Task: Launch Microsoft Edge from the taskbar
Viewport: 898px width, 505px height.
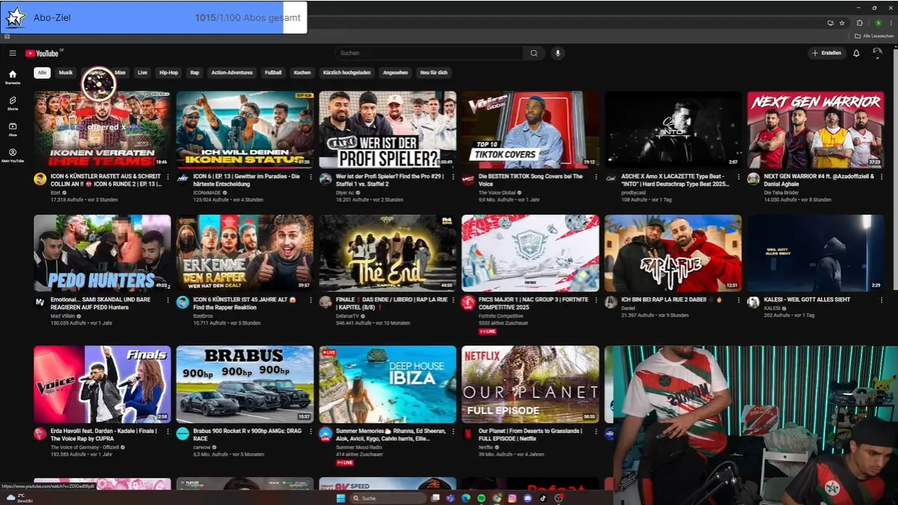Action: [x=466, y=498]
